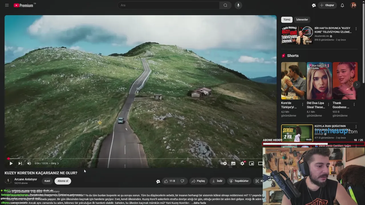Share the video via Paylaş
The image size is (365, 205).
pos(198,181)
